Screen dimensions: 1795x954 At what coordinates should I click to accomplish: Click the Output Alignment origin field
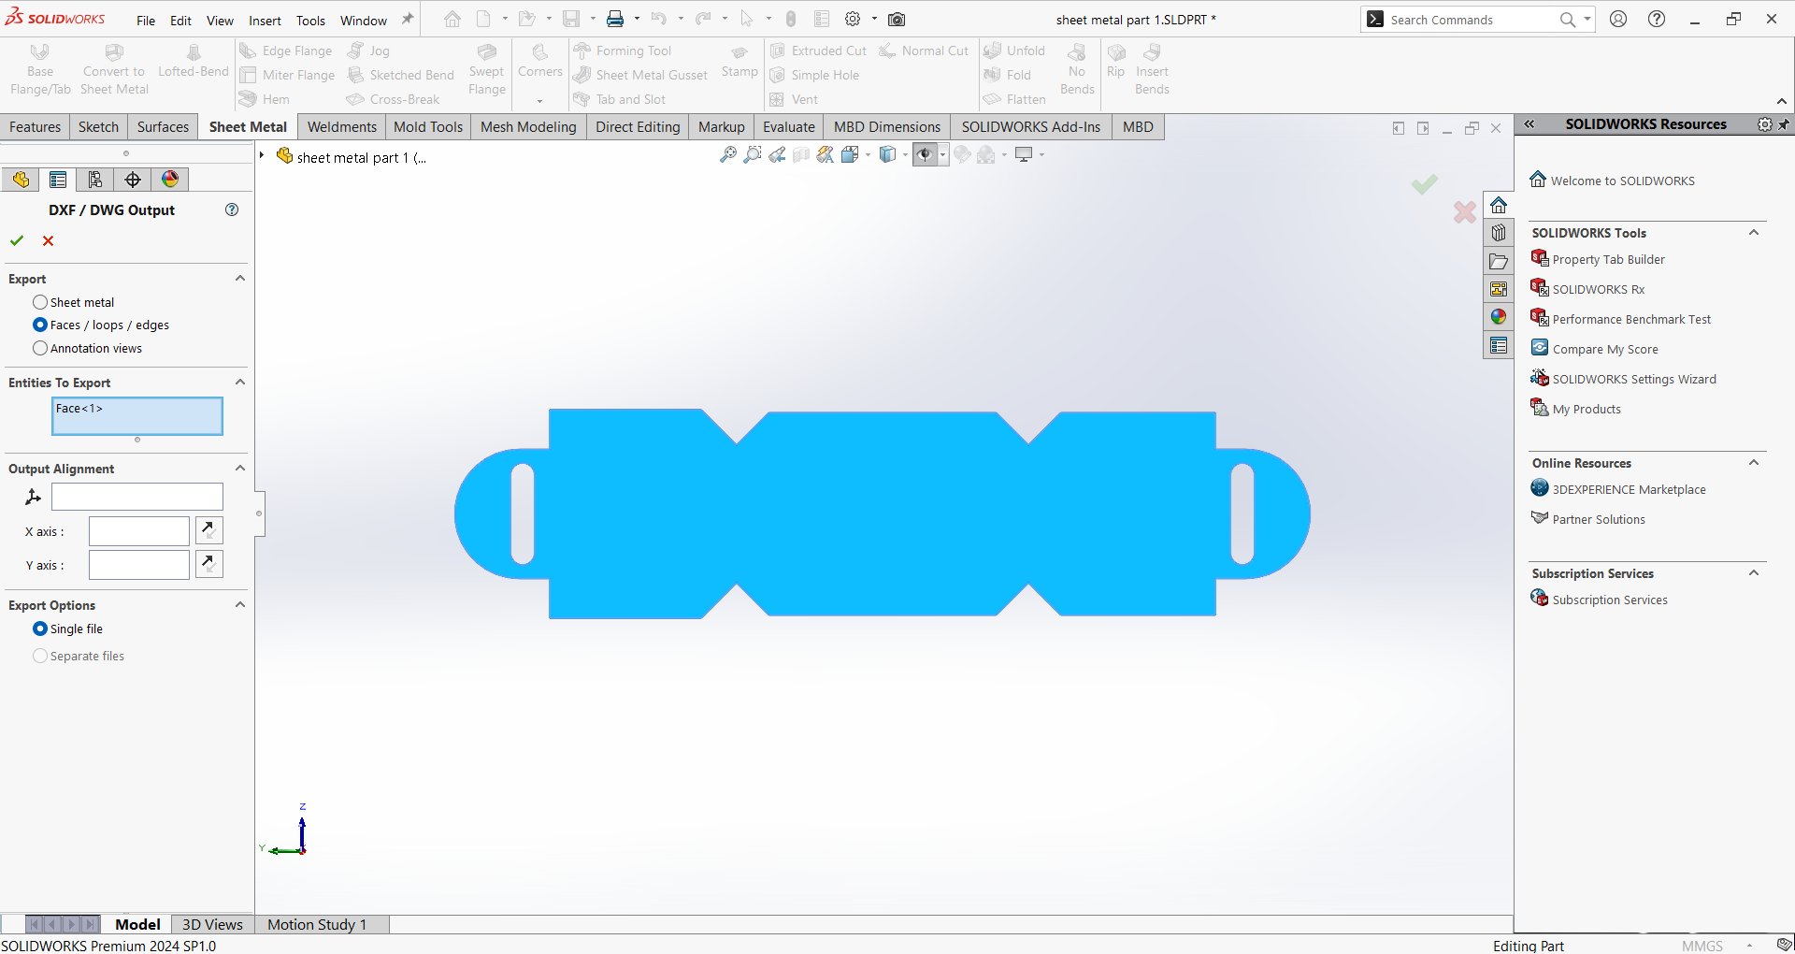coord(137,497)
